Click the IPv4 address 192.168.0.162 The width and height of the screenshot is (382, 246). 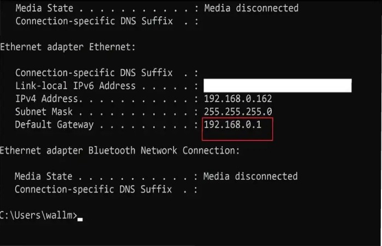pyautogui.click(x=238, y=98)
